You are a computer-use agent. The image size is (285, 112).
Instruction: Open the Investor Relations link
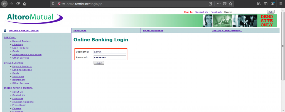point(23,102)
